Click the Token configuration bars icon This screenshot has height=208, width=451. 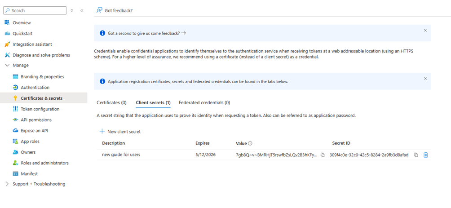pos(16,109)
